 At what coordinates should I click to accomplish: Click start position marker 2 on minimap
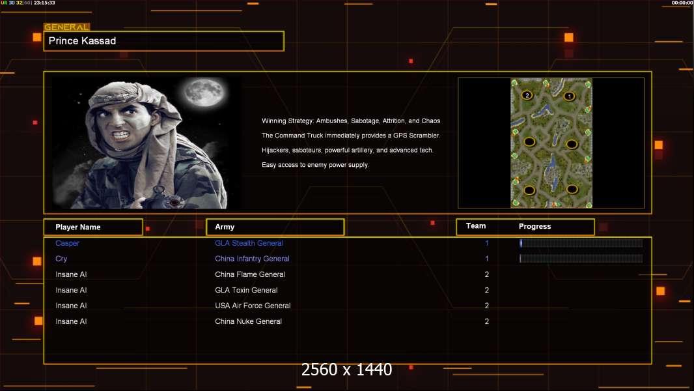pyautogui.click(x=527, y=95)
